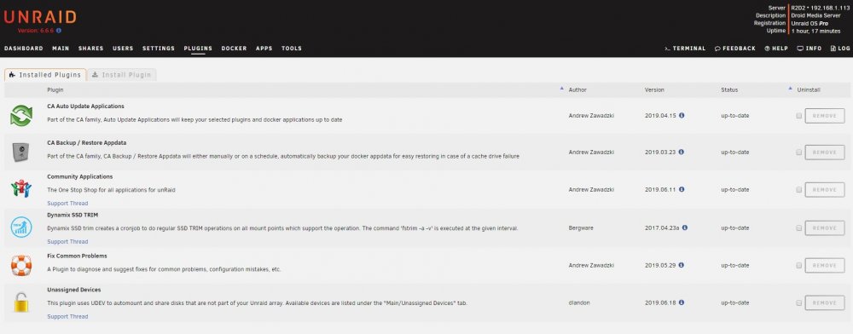Check the uninstall box for CA Auto Update Applications
The height and width of the screenshot is (334, 853).
[798, 116]
